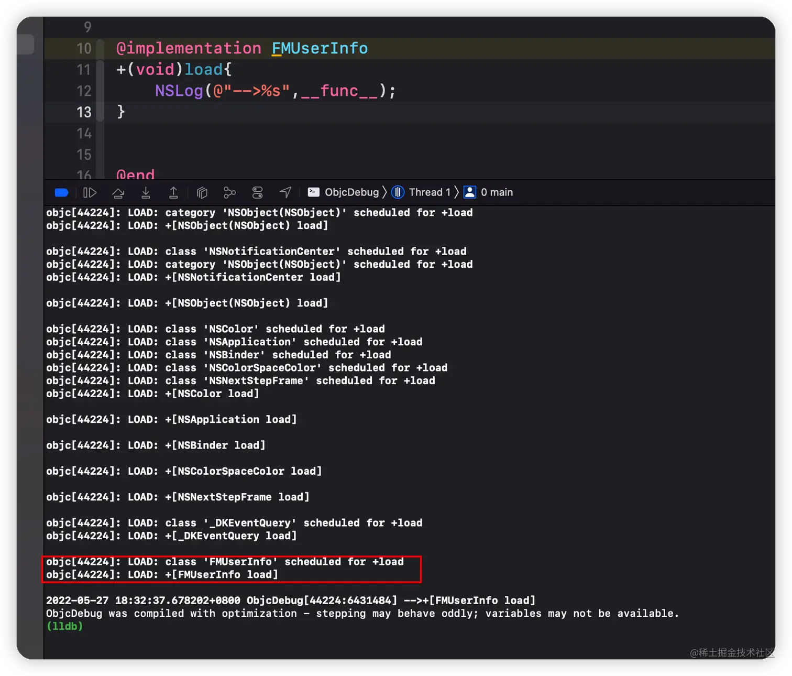Select the '0 main' stack frame
Screen dimensions: 792x676
(497, 192)
